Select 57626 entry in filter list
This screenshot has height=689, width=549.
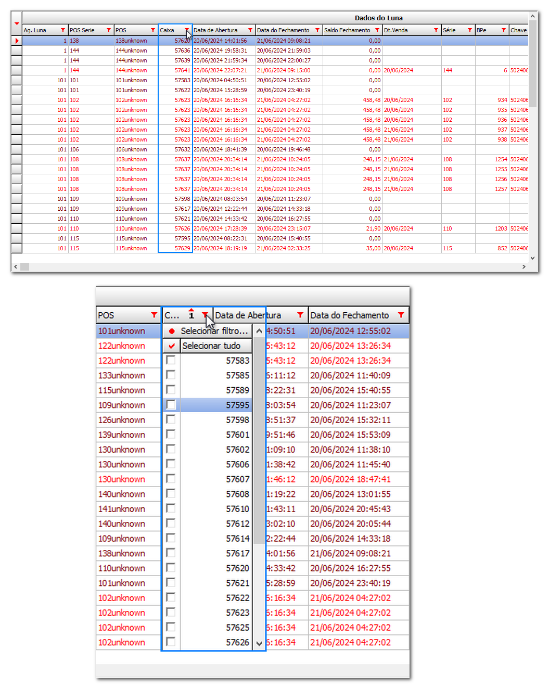point(208,642)
